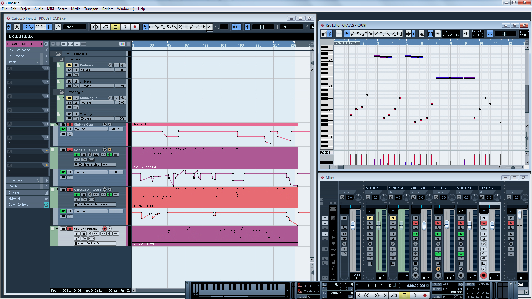Mute the CANTO PROUST track
The image size is (532, 299).
(x=63, y=150)
